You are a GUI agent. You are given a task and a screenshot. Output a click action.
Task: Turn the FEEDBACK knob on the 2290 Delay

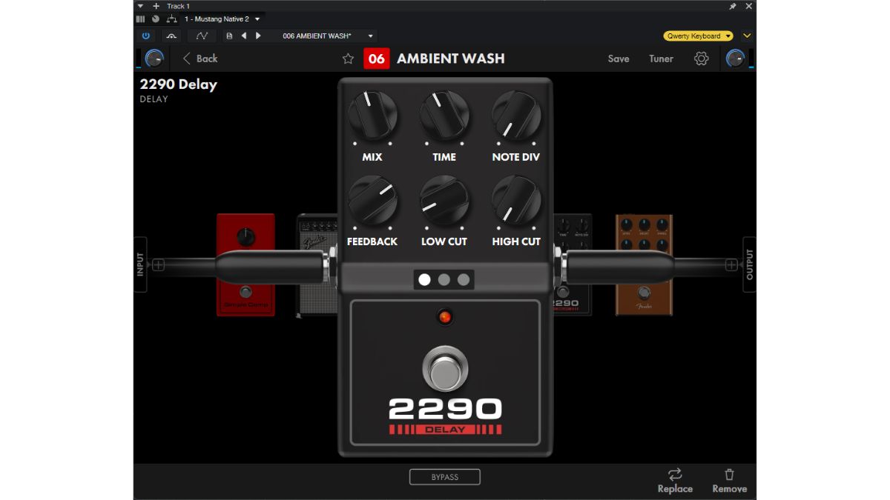[x=373, y=203]
